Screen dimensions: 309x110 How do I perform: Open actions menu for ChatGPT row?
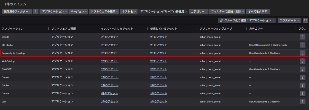click(x=302, y=69)
